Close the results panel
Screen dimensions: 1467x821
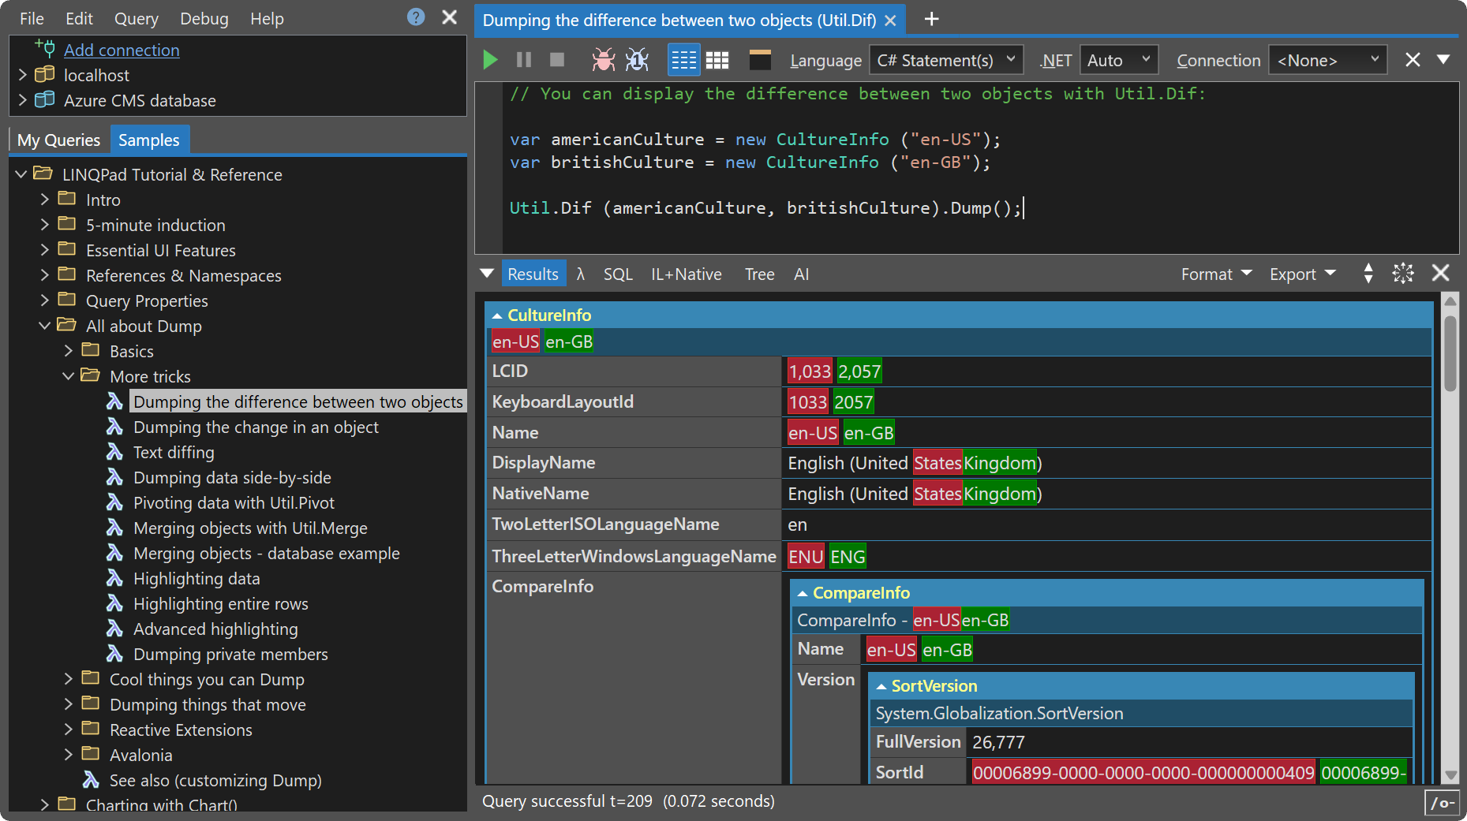(x=1441, y=273)
